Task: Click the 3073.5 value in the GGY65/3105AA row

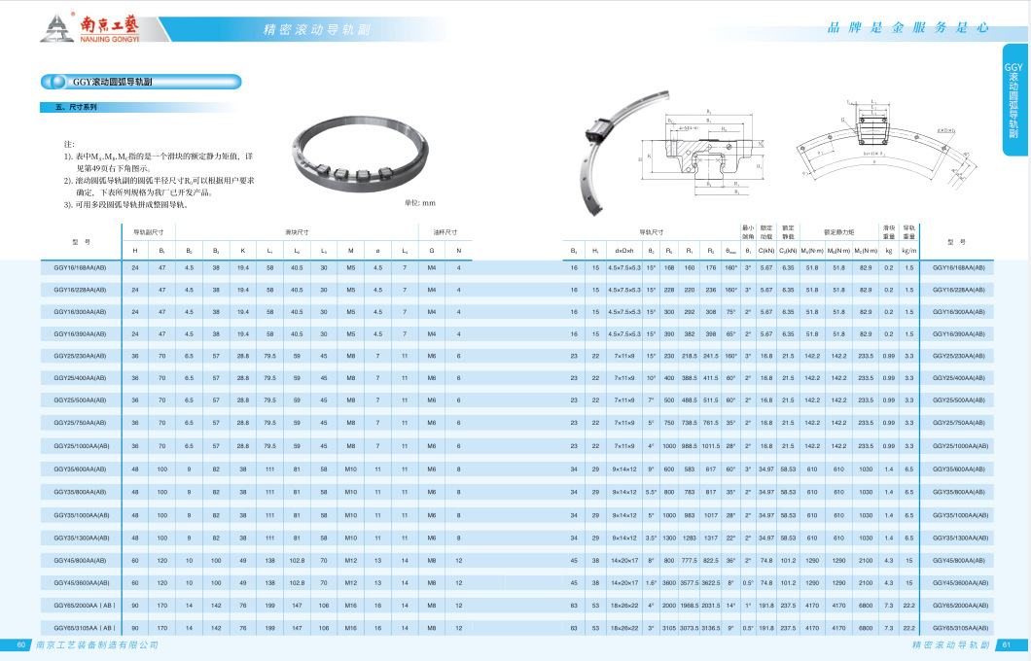Action: [x=690, y=628]
